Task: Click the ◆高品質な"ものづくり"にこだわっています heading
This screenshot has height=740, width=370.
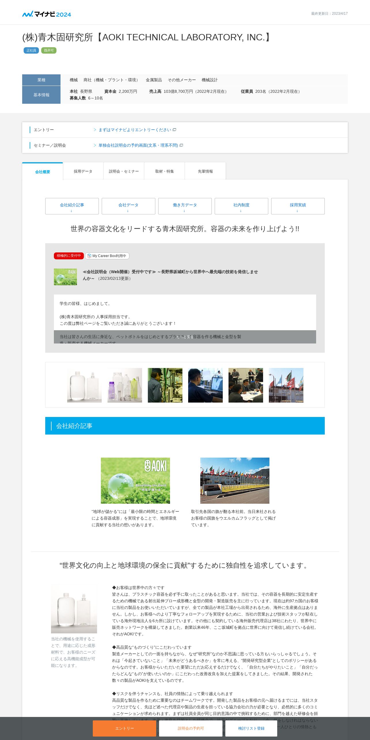Action: [x=152, y=647]
